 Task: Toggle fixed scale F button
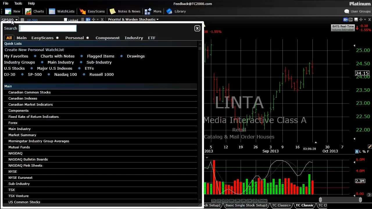coord(368,152)
